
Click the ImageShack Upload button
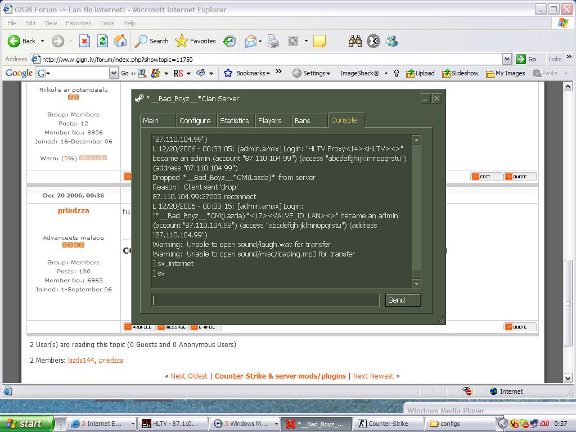click(420, 73)
